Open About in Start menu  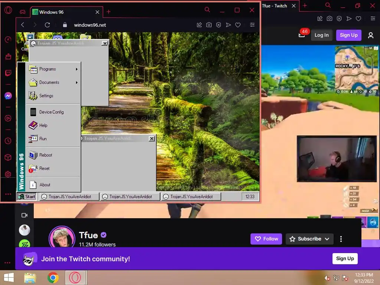[53, 185]
